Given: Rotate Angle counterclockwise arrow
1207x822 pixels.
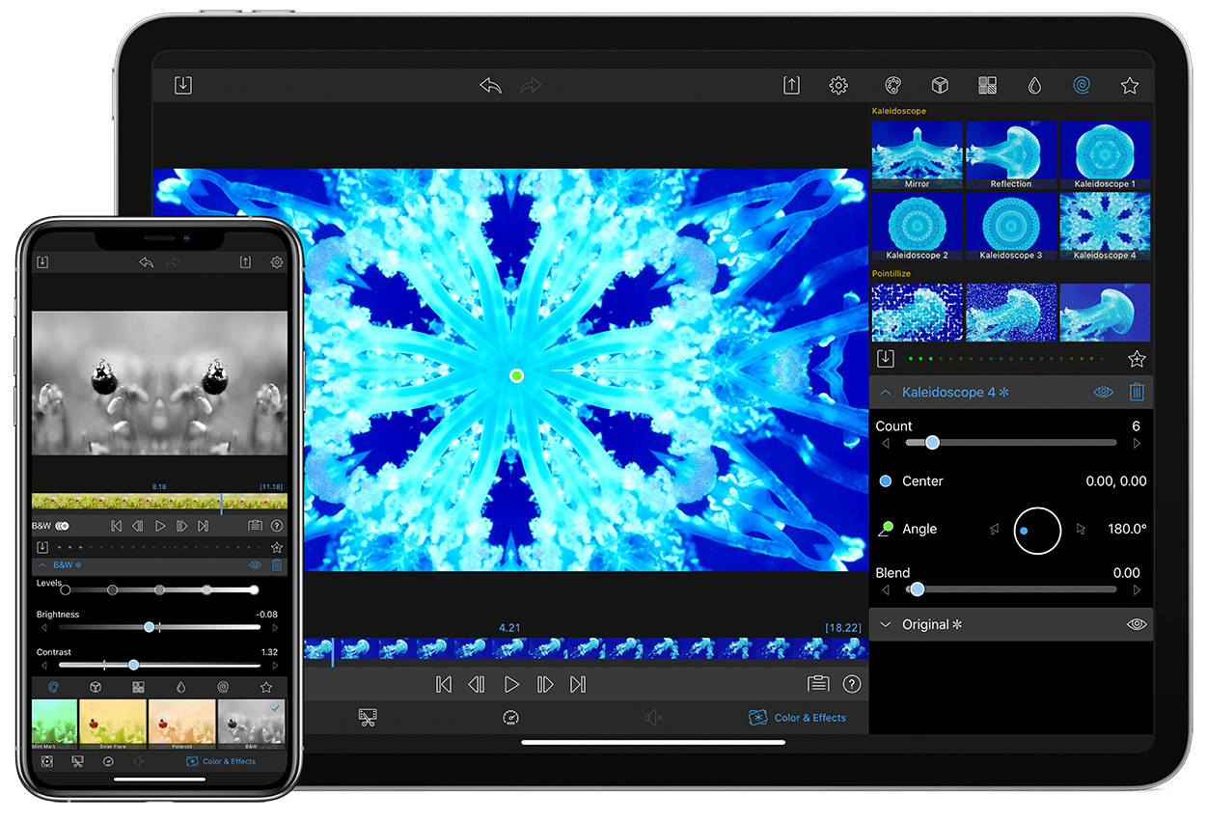Looking at the screenshot, I should (x=995, y=529).
